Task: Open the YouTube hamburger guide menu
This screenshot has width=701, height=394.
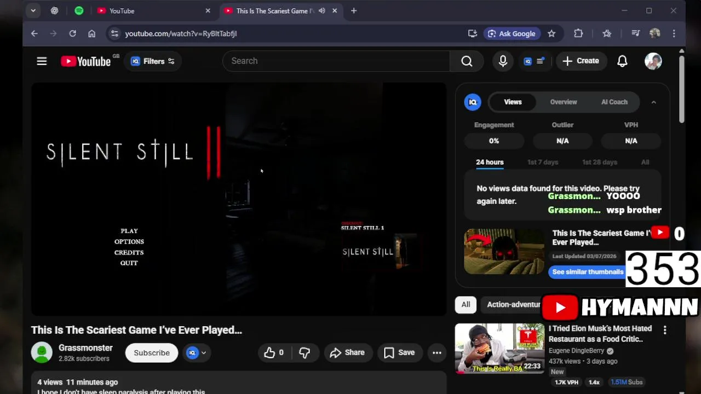Action: (x=42, y=61)
